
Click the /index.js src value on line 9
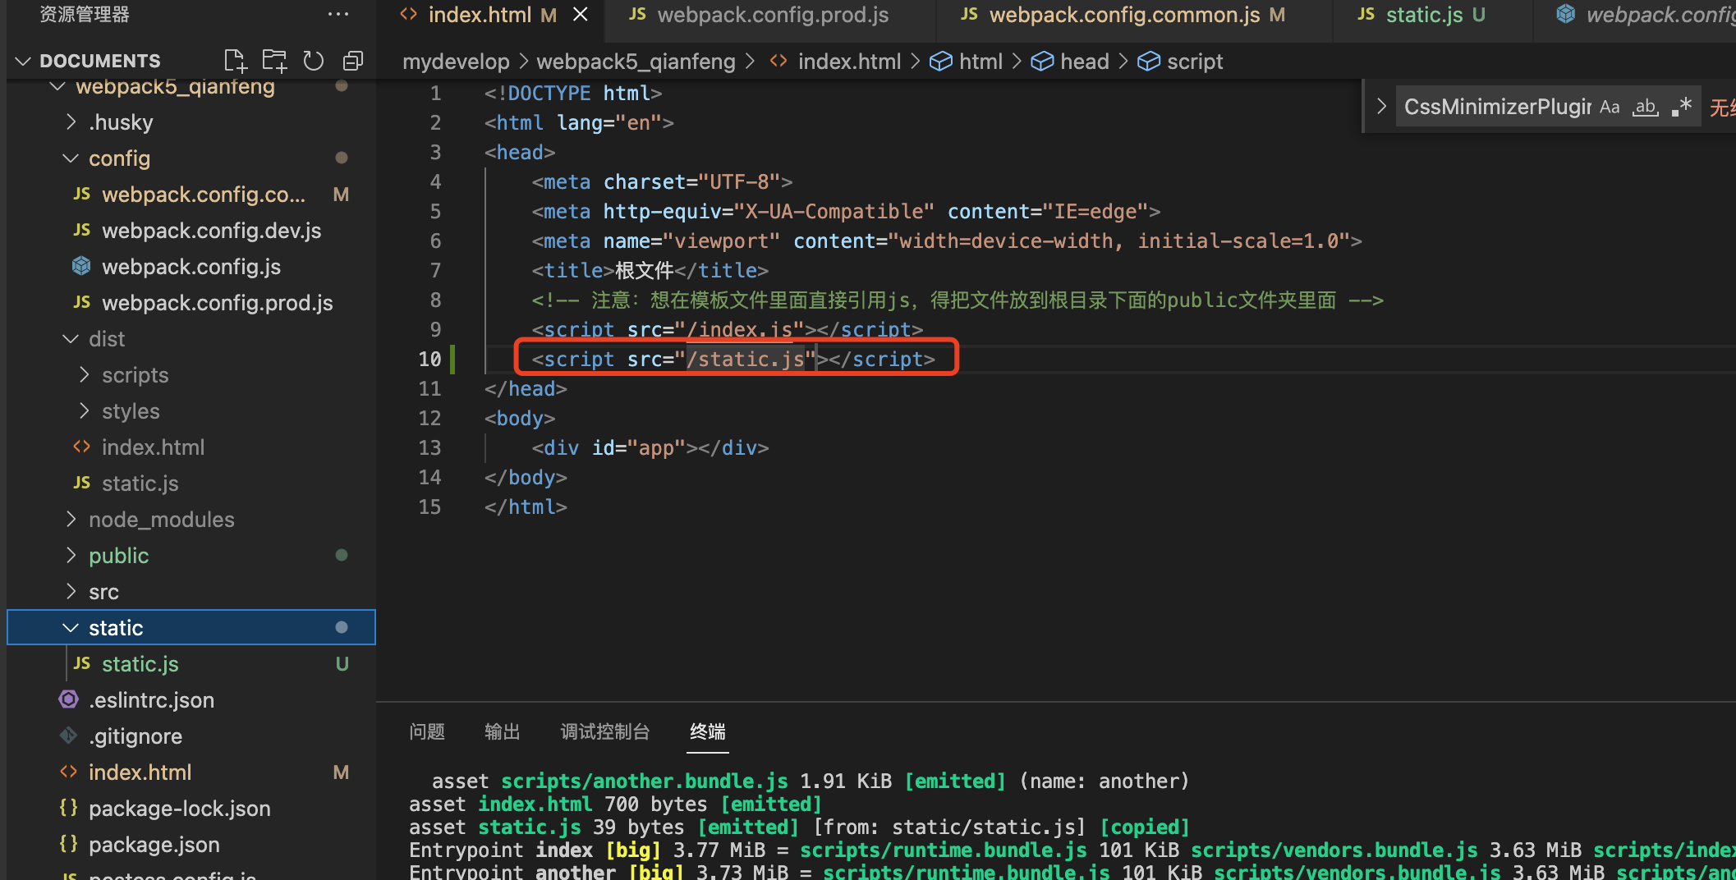(x=739, y=329)
